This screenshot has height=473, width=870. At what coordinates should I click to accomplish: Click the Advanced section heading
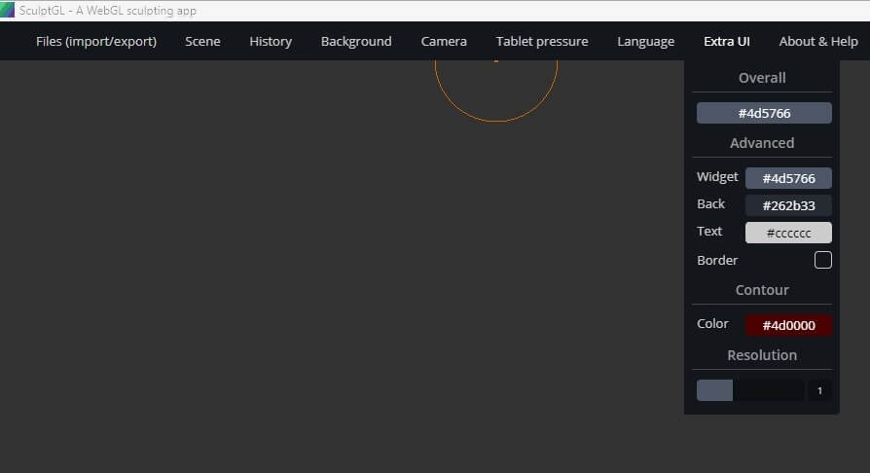point(762,143)
